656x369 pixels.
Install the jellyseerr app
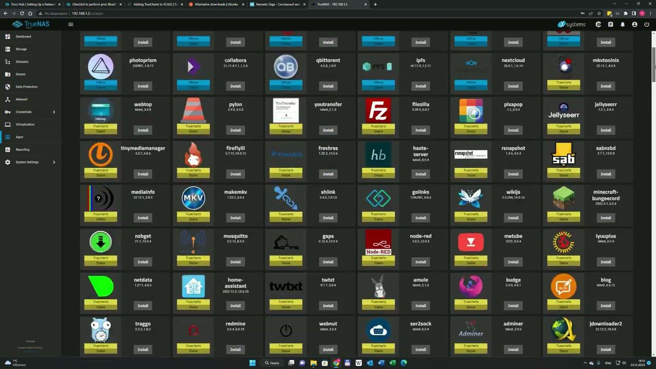click(606, 130)
